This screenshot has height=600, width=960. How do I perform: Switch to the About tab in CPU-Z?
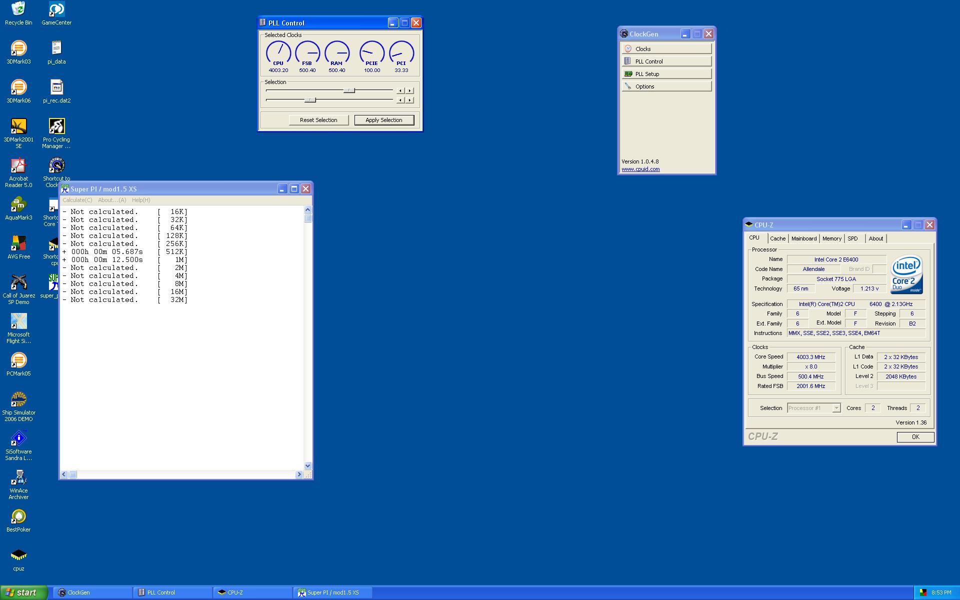[x=875, y=238]
